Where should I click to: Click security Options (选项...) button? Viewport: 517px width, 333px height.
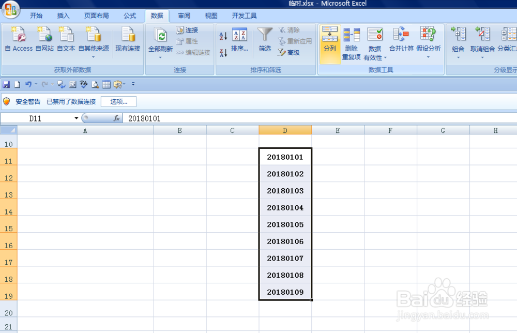click(x=119, y=101)
